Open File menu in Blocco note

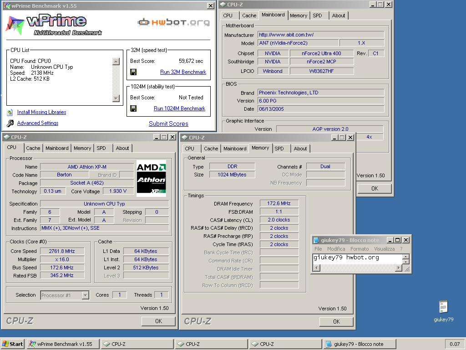click(x=318, y=249)
